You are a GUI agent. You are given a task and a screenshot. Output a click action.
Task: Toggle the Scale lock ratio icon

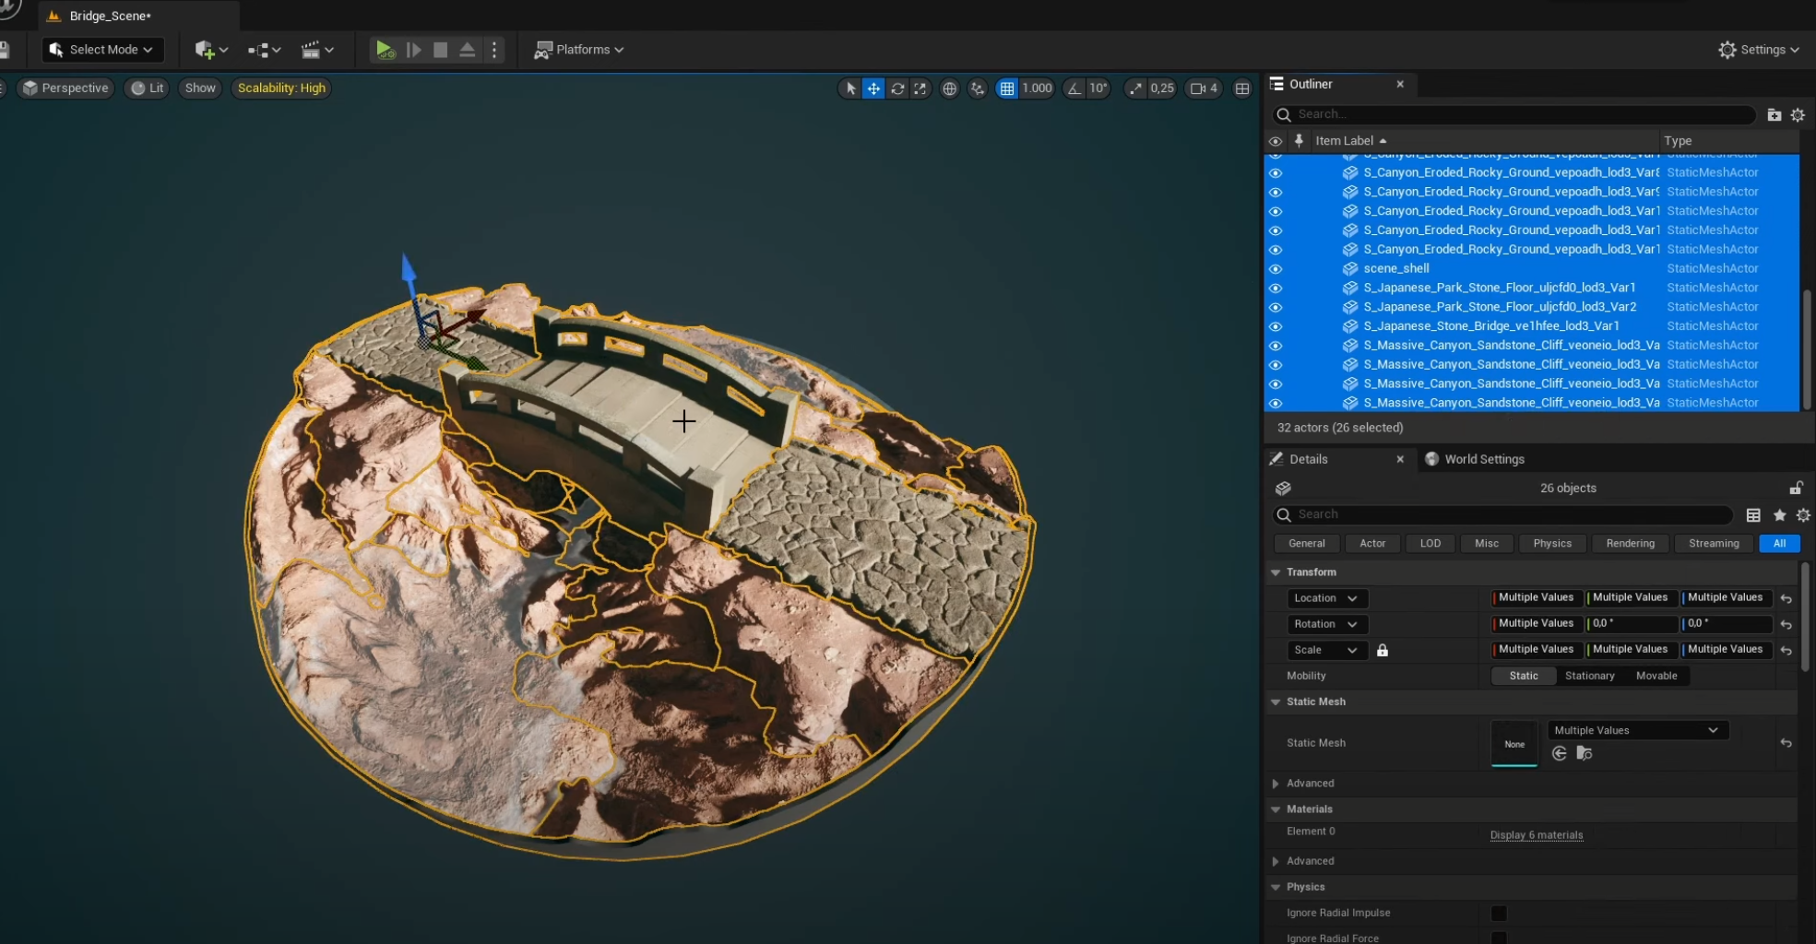point(1382,651)
